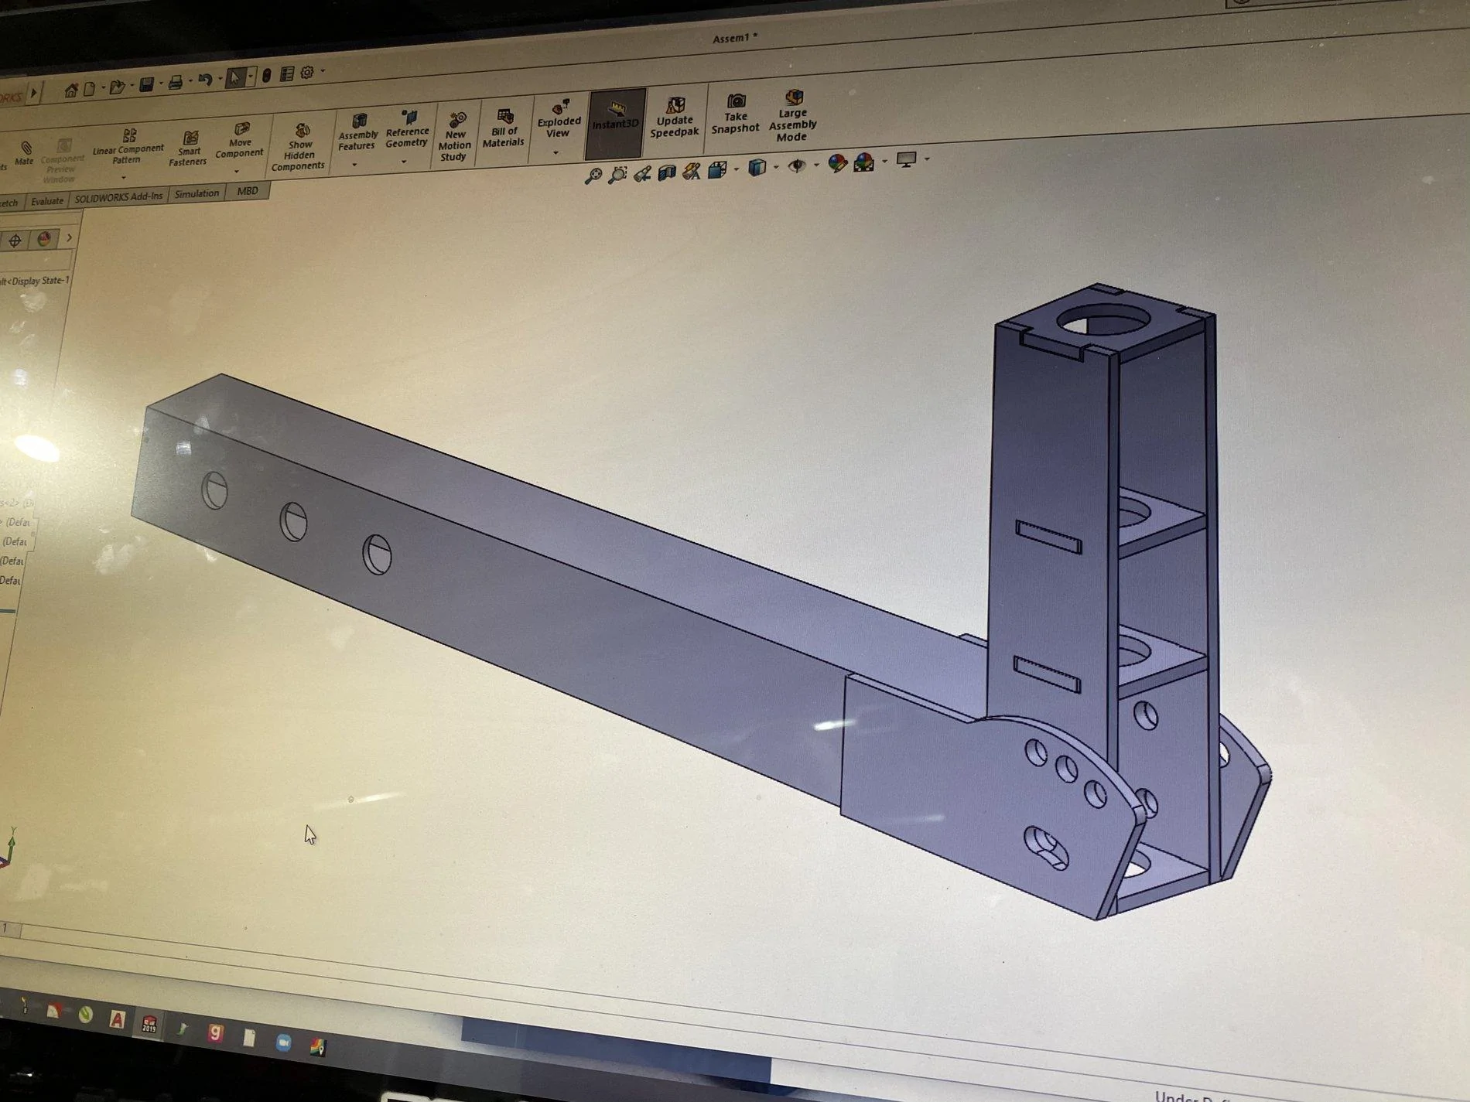1470x1102 pixels.
Task: Click the Mate tool
Action: [x=25, y=152]
